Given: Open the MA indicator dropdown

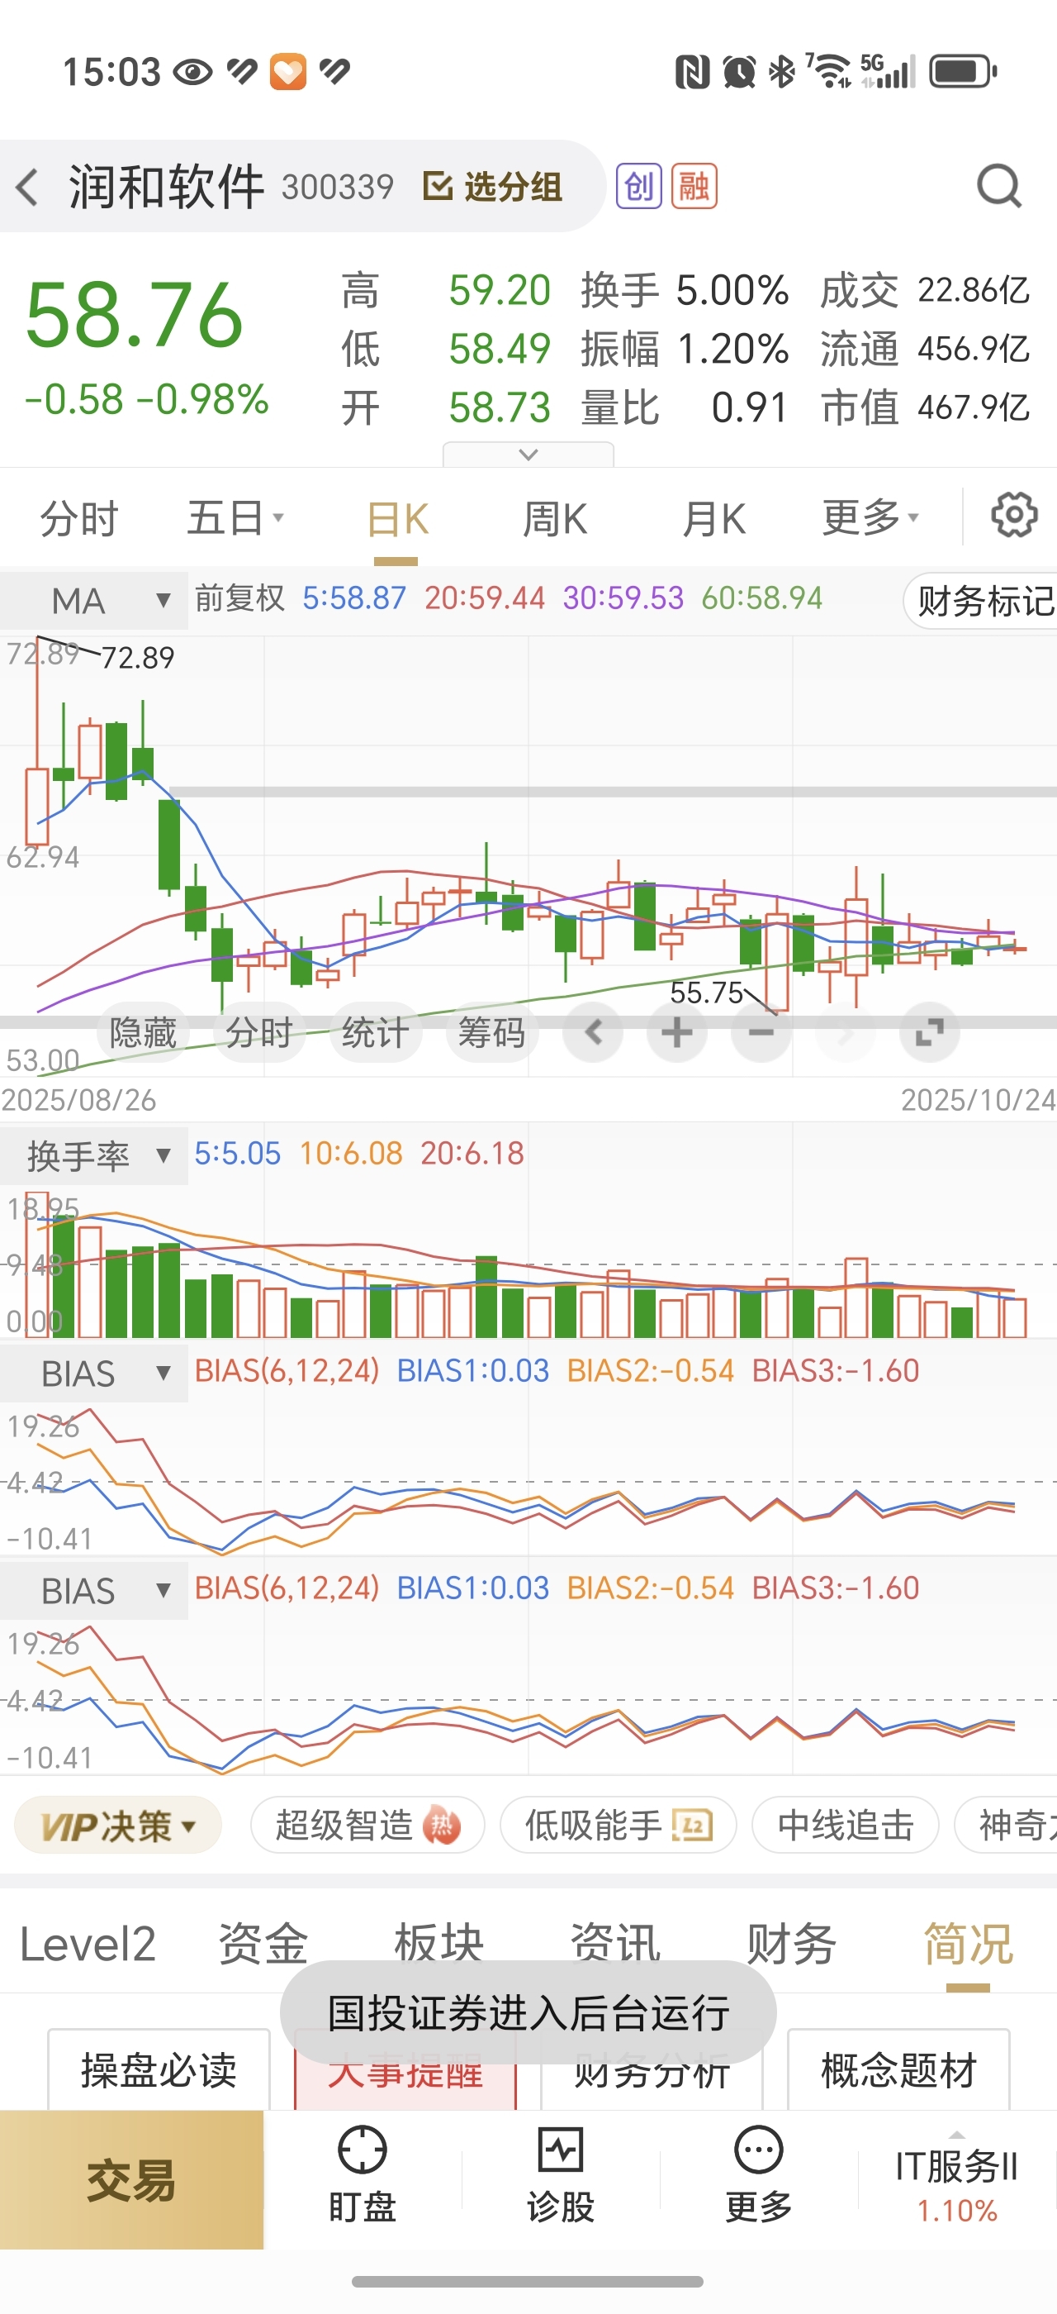Looking at the screenshot, I should click(x=94, y=600).
